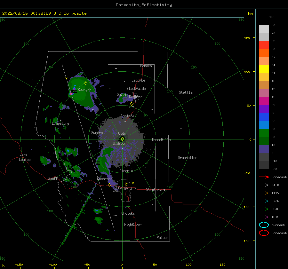Click the red forecast ellipse icon
The image size is (288, 269).
264,233
